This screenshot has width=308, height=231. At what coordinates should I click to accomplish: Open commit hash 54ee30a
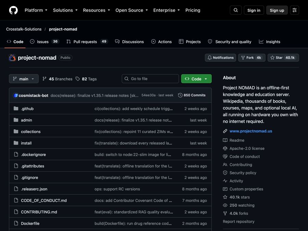coord(149,95)
